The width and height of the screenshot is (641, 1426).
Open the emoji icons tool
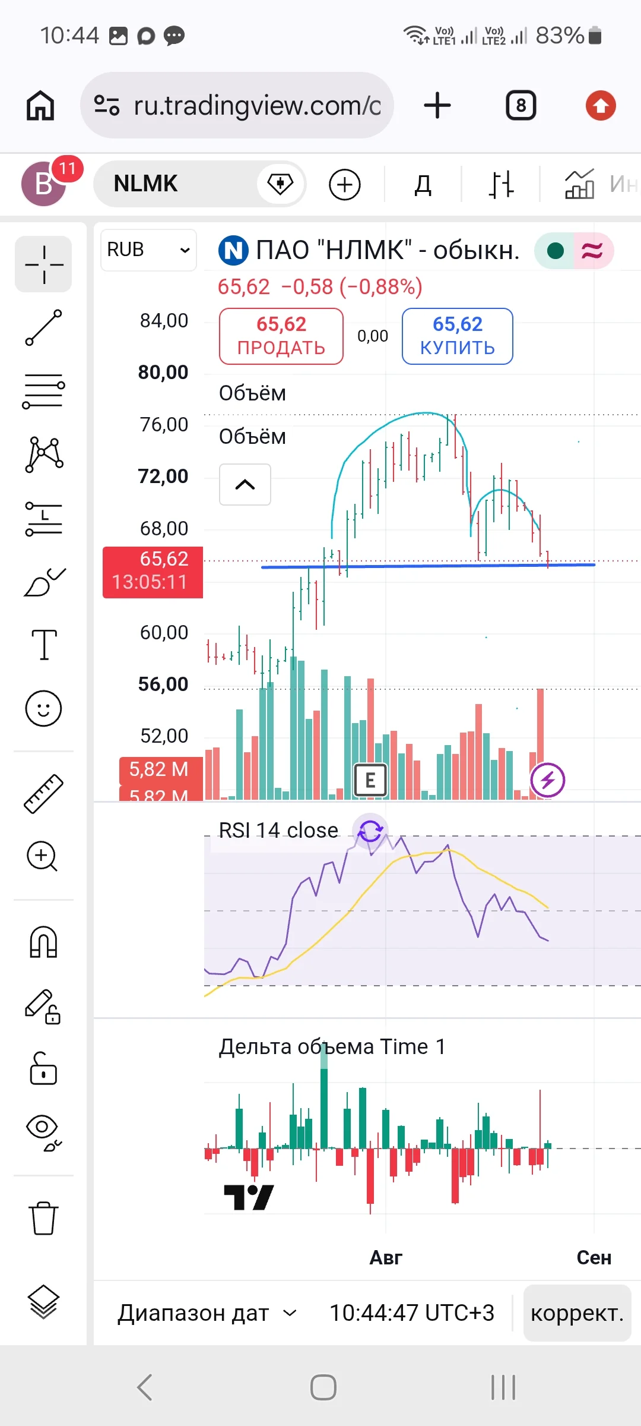tap(43, 708)
